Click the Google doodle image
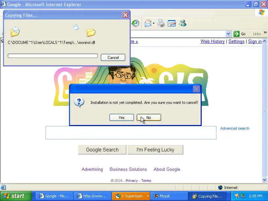Viewport: 268px width, 201px height. 131,82
